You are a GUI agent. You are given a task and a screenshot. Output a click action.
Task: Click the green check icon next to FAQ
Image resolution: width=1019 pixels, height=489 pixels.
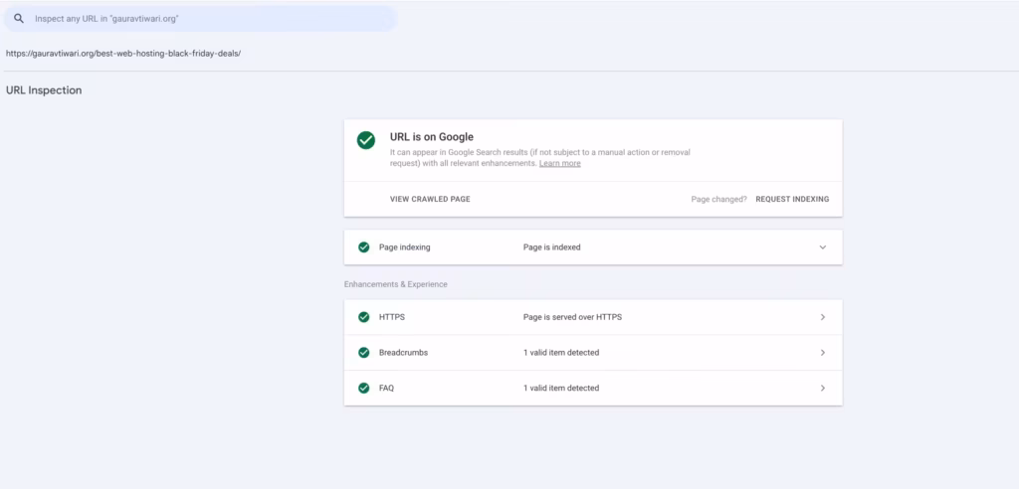(x=364, y=388)
